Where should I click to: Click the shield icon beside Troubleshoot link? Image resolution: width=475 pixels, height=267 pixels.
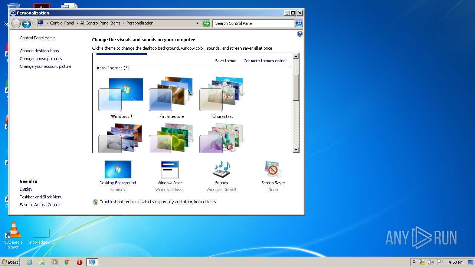tap(95, 202)
